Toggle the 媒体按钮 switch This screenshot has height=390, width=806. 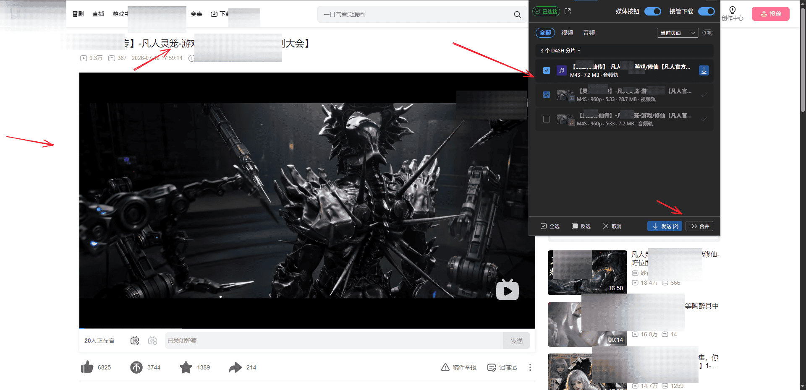653,11
